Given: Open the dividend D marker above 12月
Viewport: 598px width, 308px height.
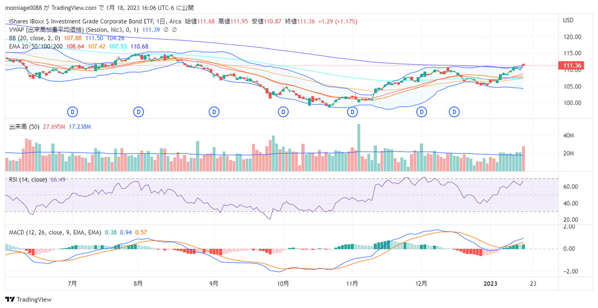Looking at the screenshot, I should [422, 112].
